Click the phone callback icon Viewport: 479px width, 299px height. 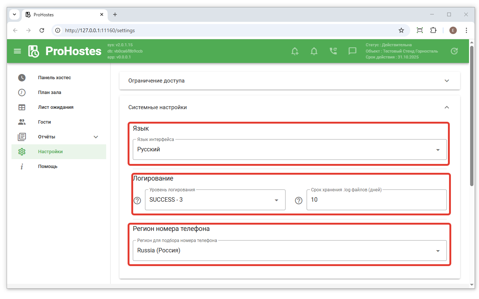pos(333,51)
